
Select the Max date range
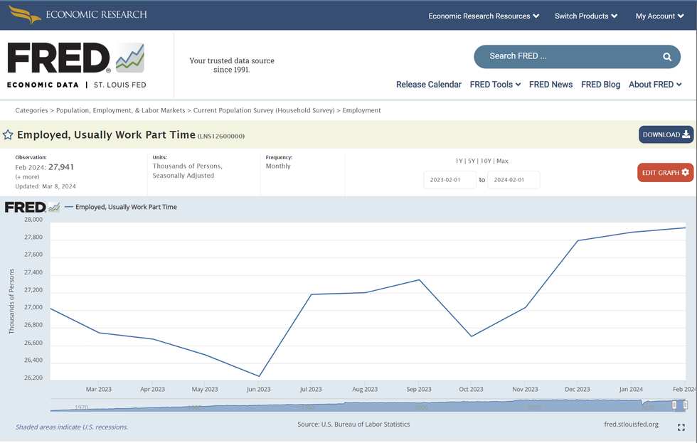(502, 161)
